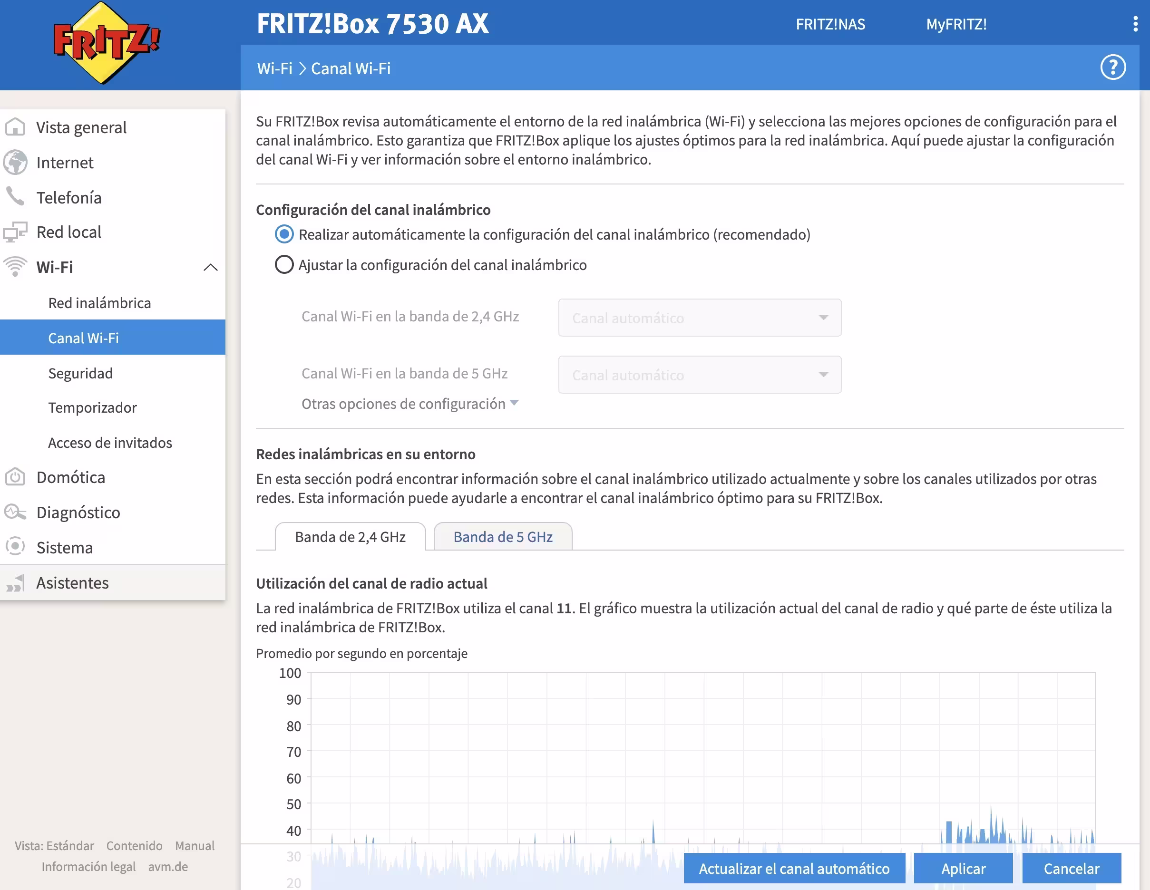The image size is (1150, 890).
Task: Open Temporizador submenu item
Action: pos(113,407)
